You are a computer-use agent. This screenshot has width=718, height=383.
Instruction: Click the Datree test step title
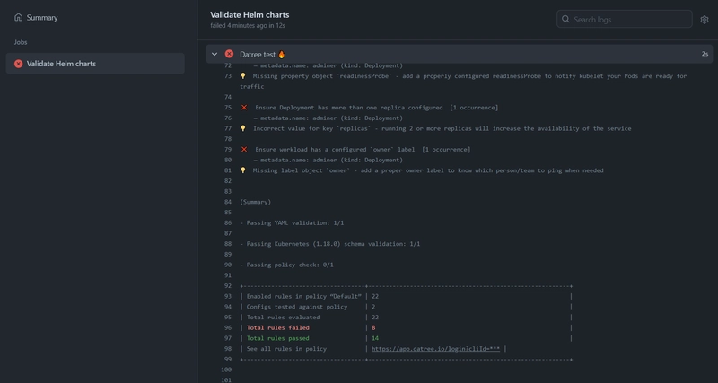pos(262,55)
